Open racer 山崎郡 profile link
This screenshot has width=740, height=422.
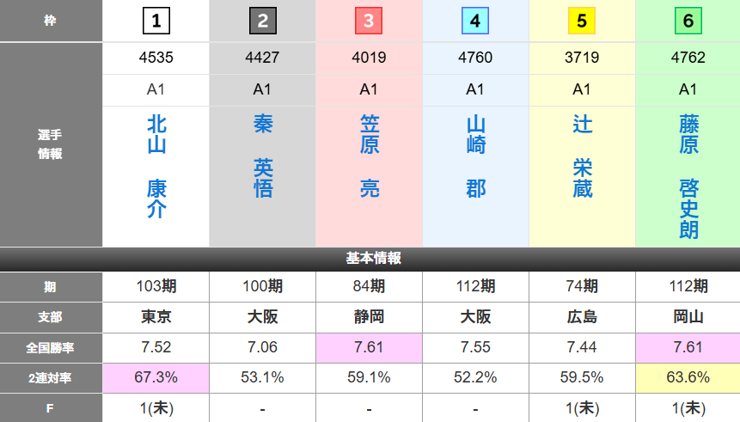point(475,156)
